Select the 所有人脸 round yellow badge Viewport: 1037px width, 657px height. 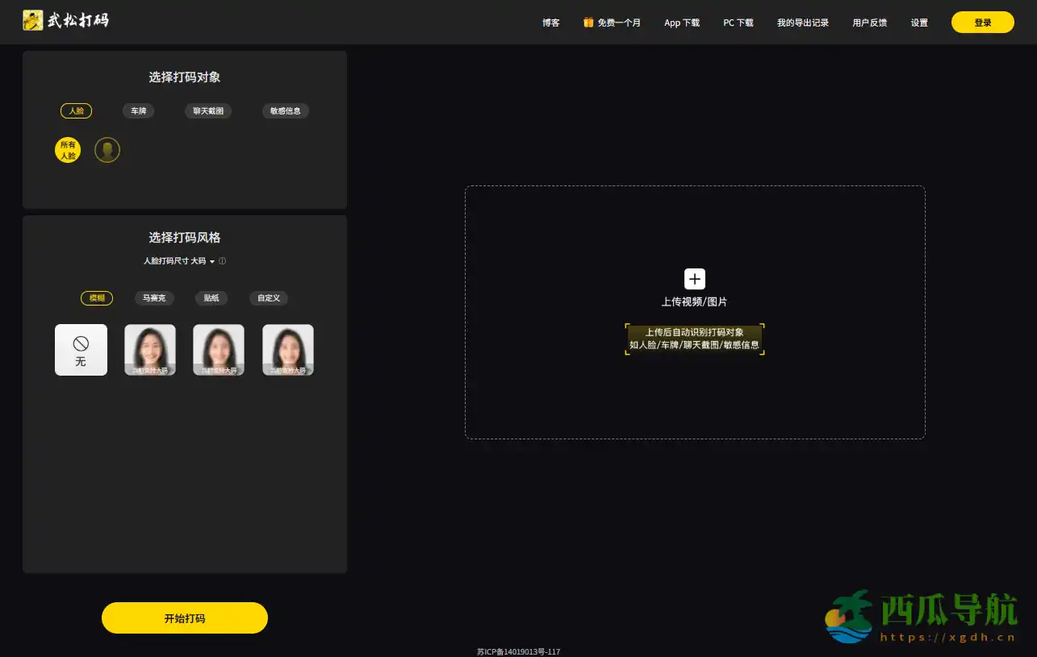coord(68,150)
